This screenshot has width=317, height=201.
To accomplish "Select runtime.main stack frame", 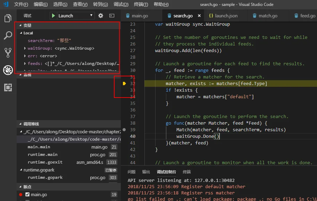I will point(69,155).
